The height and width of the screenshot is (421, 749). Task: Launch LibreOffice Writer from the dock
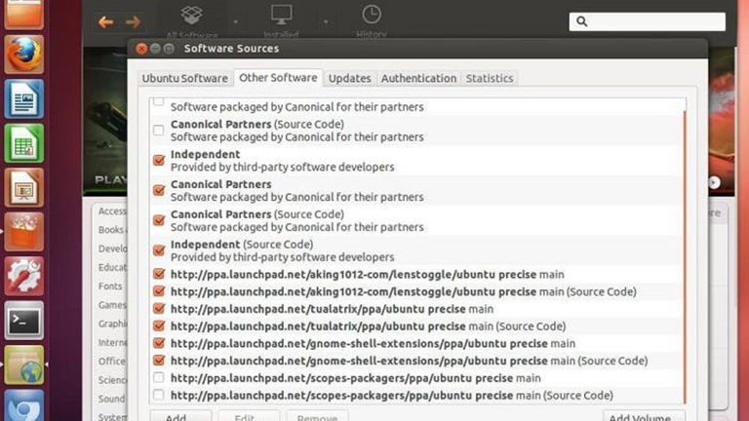[x=23, y=98]
